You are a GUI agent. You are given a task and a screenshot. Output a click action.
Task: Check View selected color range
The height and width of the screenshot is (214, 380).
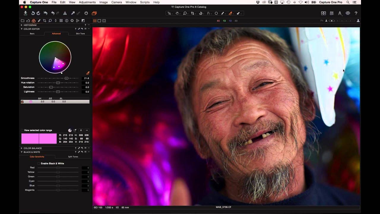pos(22,130)
